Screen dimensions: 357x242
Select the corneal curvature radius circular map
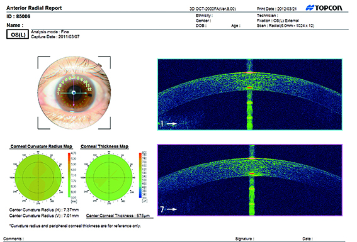(38, 177)
